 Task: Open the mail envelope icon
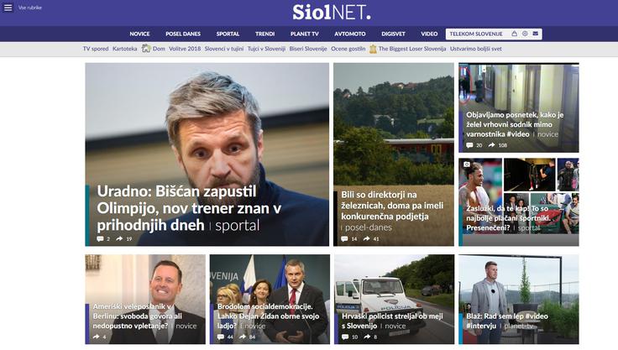(x=536, y=34)
